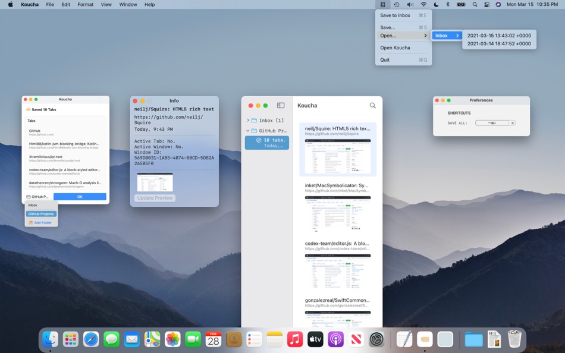Open the Bluetooth menu bar icon

(448, 5)
